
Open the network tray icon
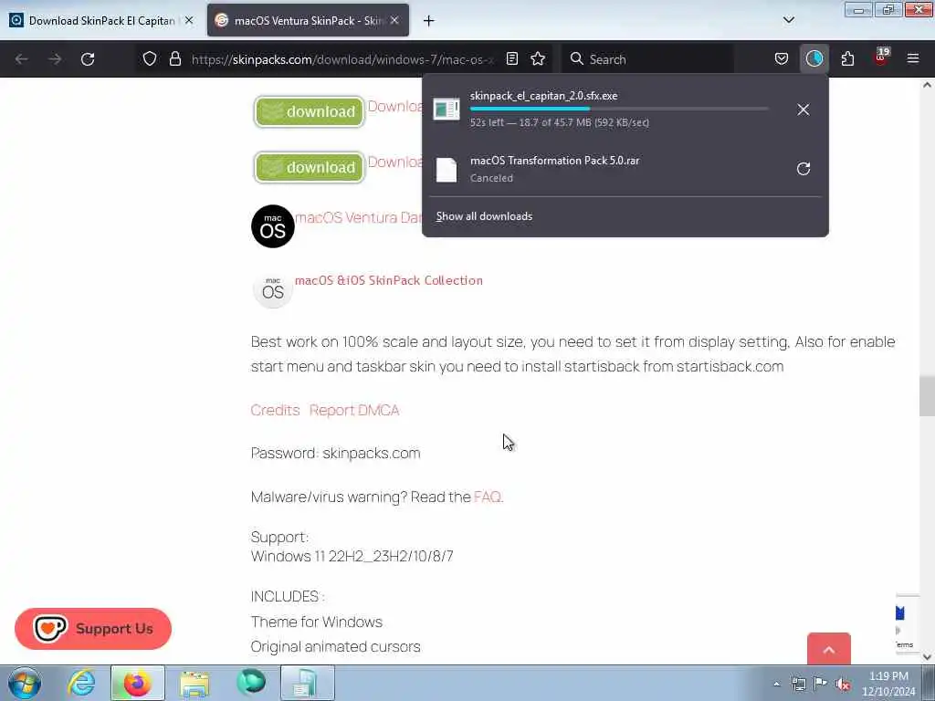click(798, 685)
